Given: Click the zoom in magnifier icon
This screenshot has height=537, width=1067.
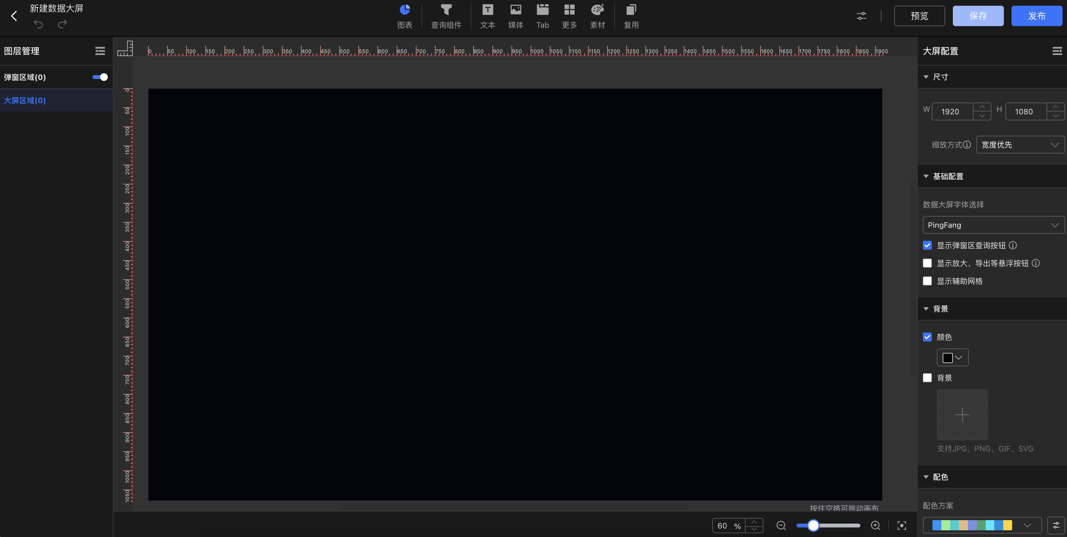Looking at the screenshot, I should (875, 526).
